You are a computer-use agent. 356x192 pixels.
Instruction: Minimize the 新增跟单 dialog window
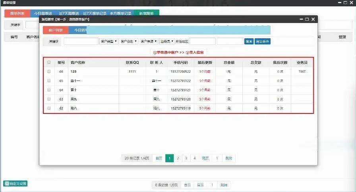[x=300, y=19]
